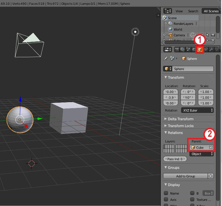Image resolution: width=222 pixels, height=206 pixels.
Task: Switch to the Render properties tab
Action: 177,49
